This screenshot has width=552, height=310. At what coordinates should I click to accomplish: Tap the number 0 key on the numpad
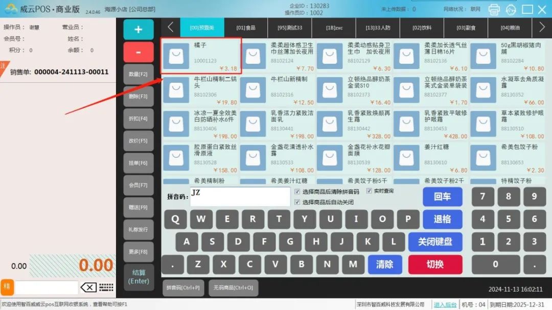(496, 264)
